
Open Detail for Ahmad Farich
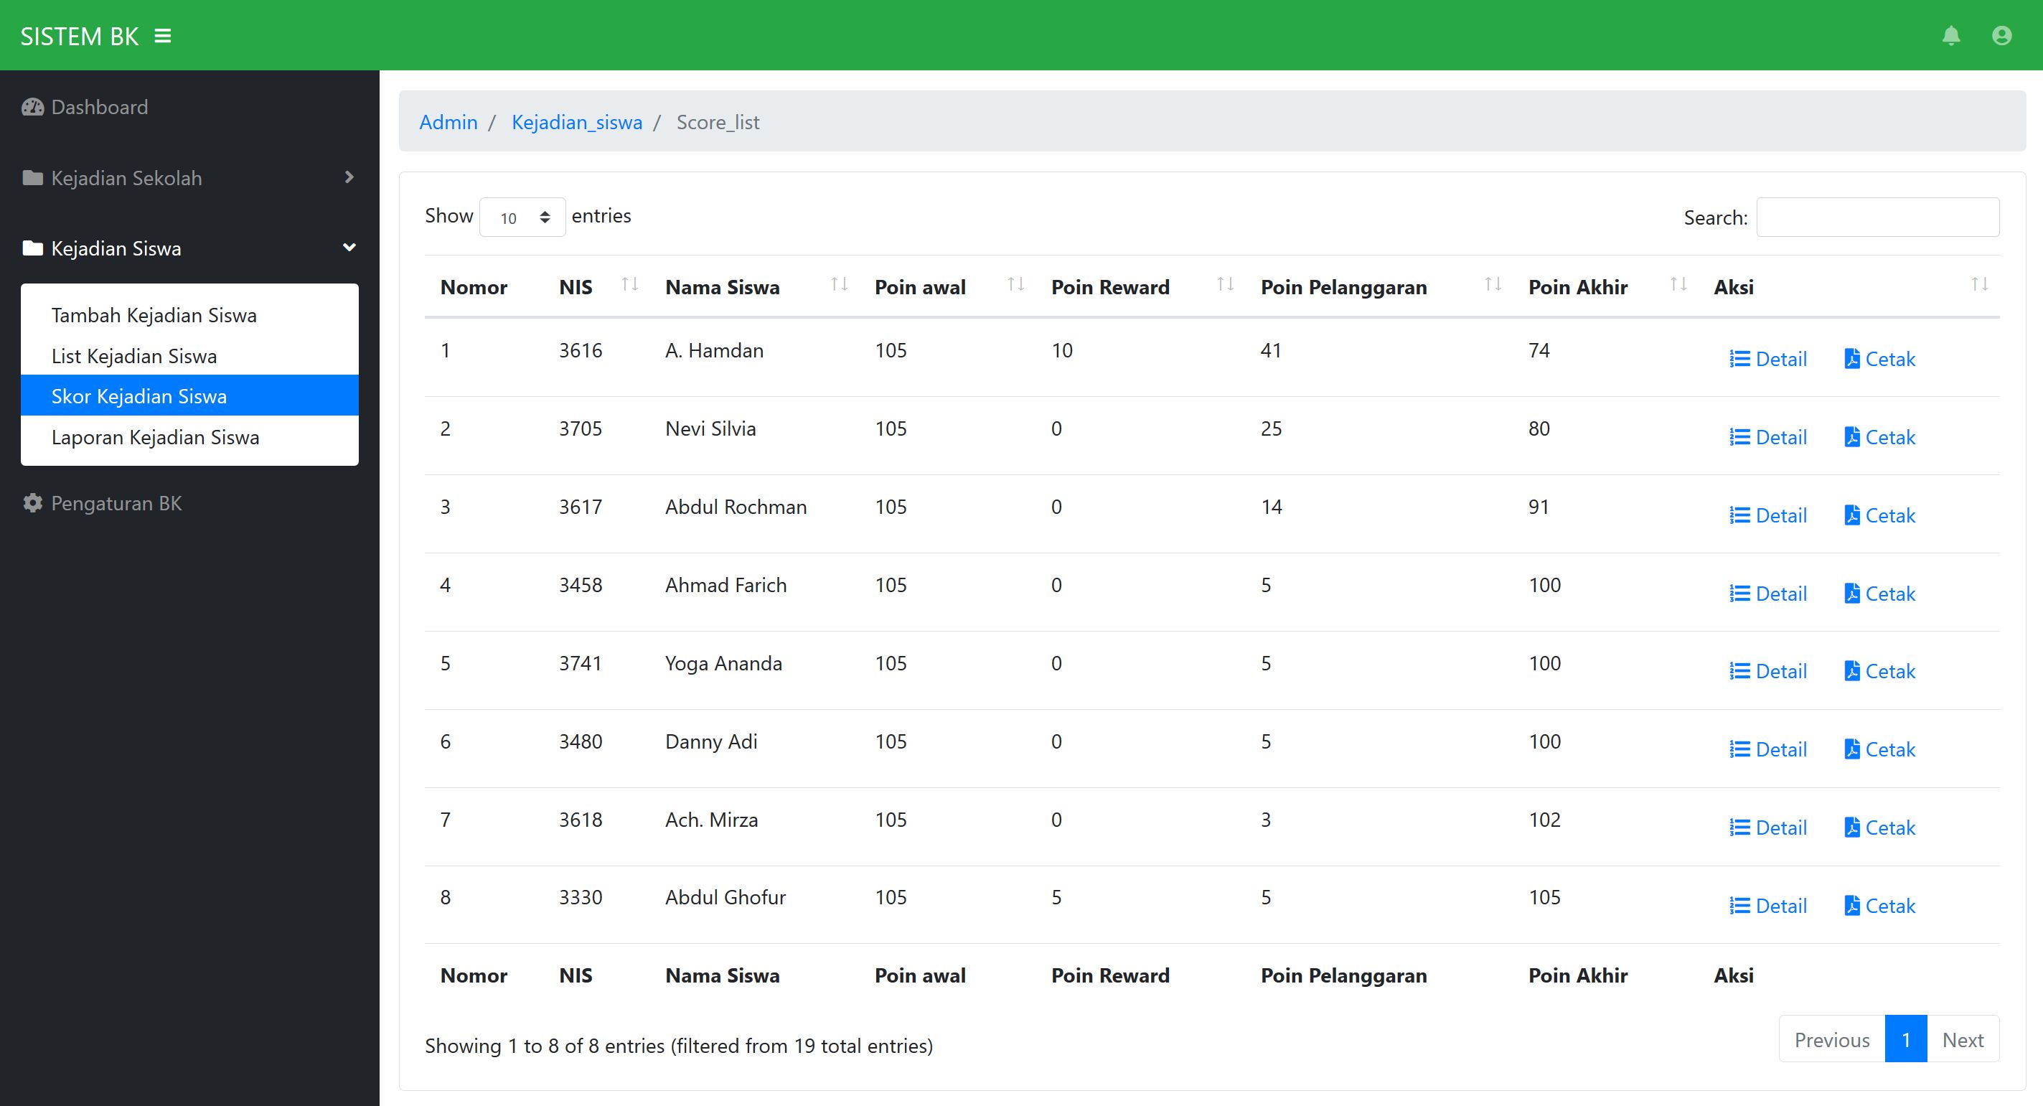click(x=1767, y=594)
